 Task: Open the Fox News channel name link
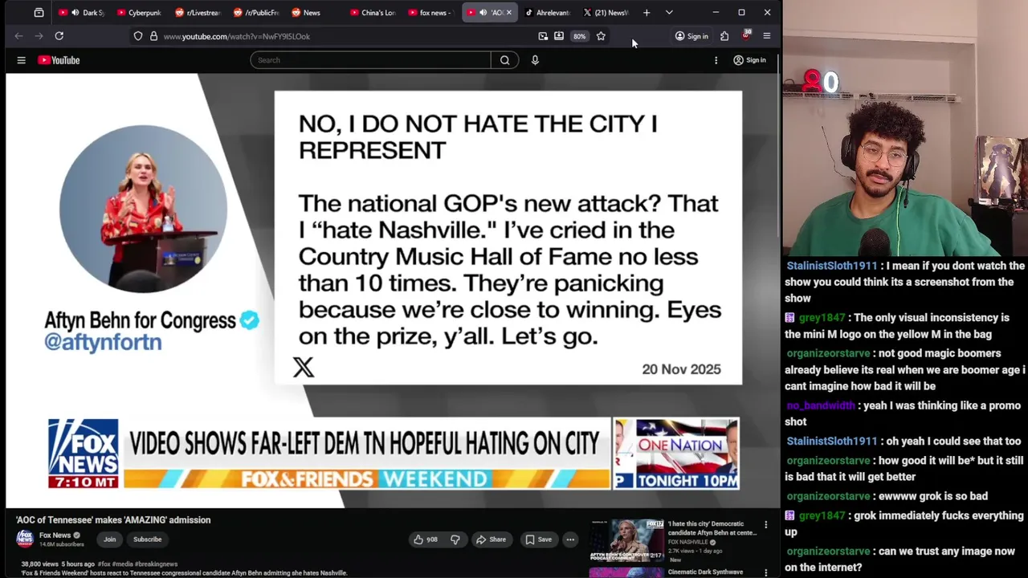(x=55, y=535)
